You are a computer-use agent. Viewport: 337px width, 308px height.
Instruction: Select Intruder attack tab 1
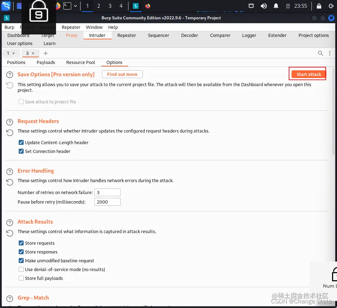coord(8,53)
